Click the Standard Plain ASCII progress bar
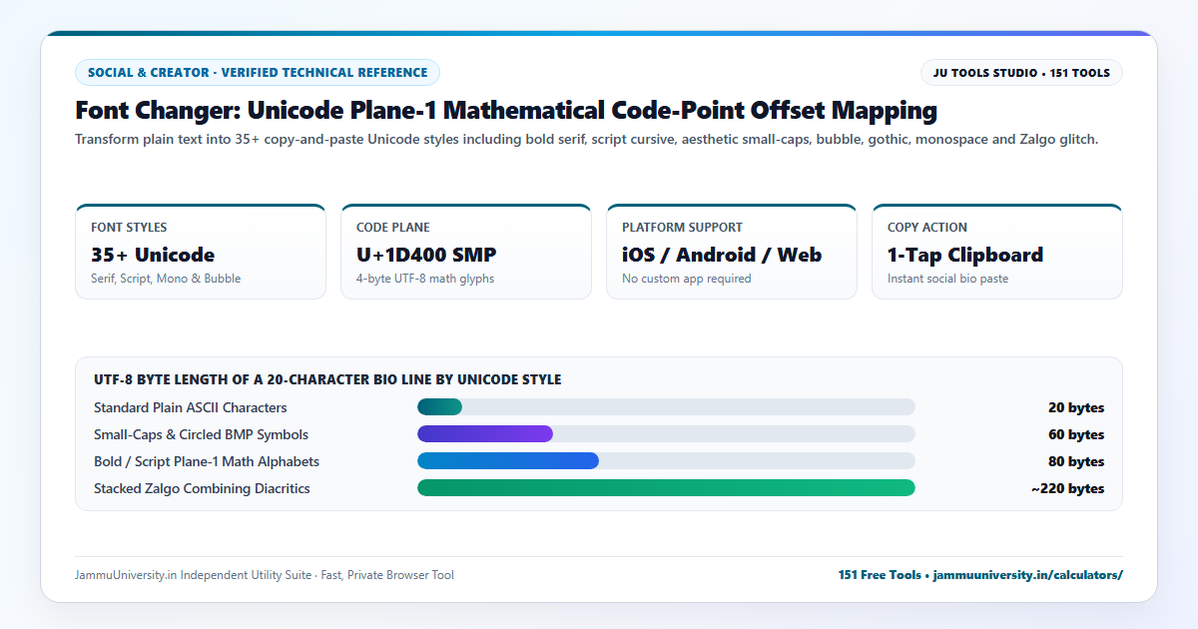Image resolution: width=1198 pixels, height=629 pixels. pyautogui.click(x=666, y=407)
